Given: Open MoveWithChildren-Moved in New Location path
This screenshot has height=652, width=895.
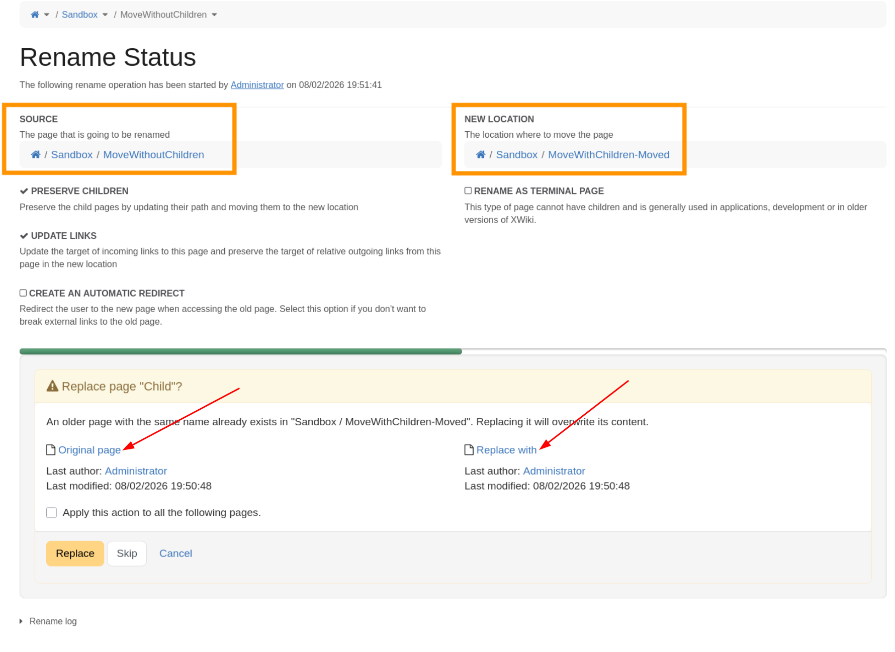Looking at the screenshot, I should point(608,155).
